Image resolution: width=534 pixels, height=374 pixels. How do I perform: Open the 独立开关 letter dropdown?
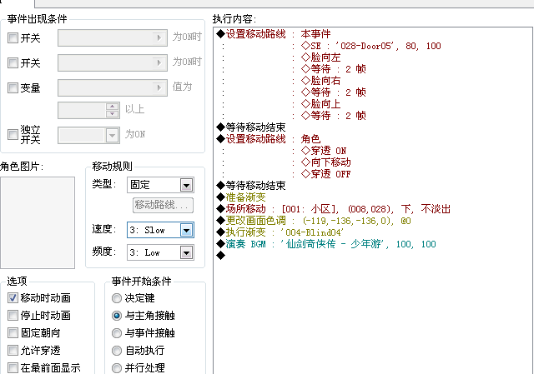[89, 135]
